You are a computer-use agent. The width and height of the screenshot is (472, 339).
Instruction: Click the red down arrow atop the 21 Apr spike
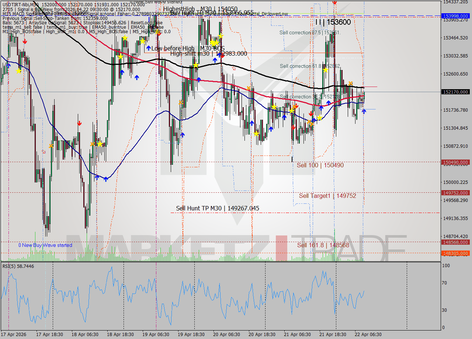(x=335, y=3)
